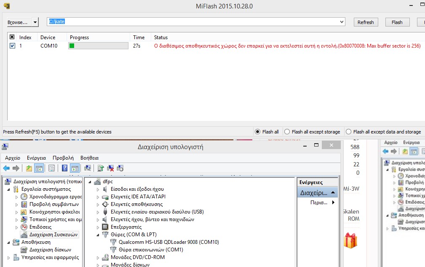Select 'Flash all except data and storage' option
The height and width of the screenshot is (267, 425).
(x=349, y=132)
